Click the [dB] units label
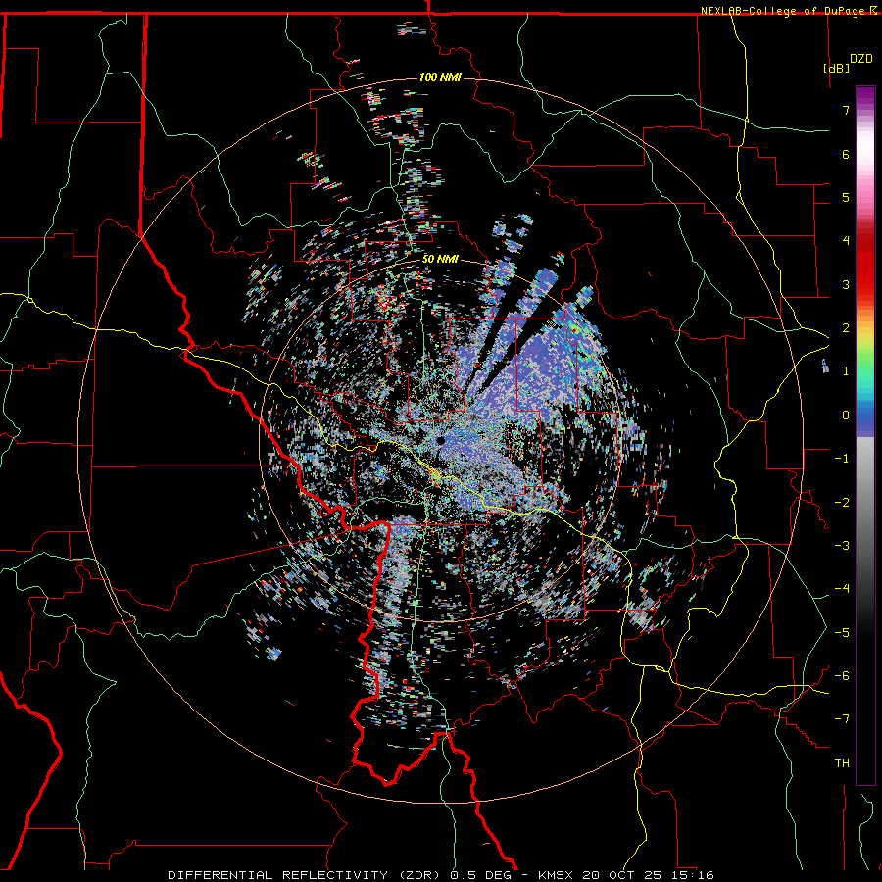This screenshot has height=882, width=882. click(x=836, y=68)
